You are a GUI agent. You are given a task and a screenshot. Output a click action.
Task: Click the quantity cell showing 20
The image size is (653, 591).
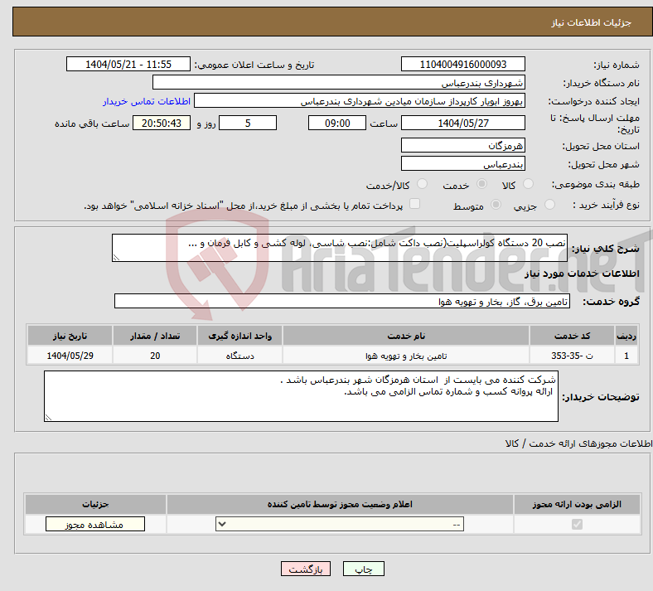[155, 356]
